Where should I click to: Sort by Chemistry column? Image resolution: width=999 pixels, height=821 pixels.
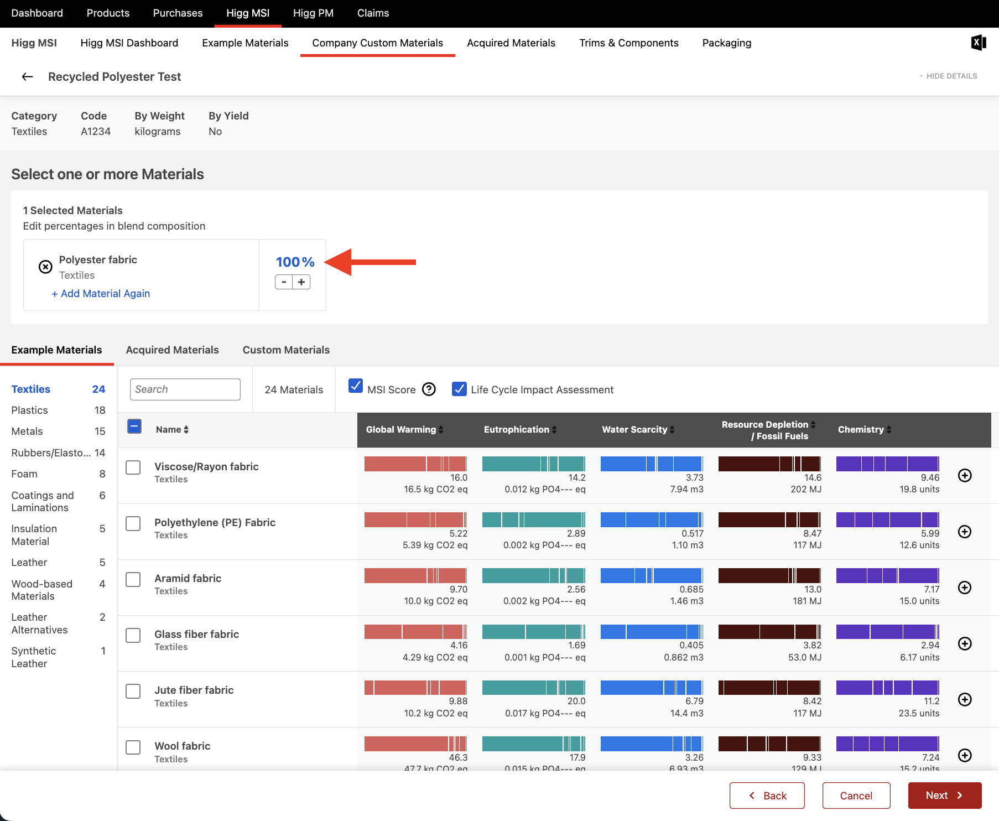(x=864, y=429)
